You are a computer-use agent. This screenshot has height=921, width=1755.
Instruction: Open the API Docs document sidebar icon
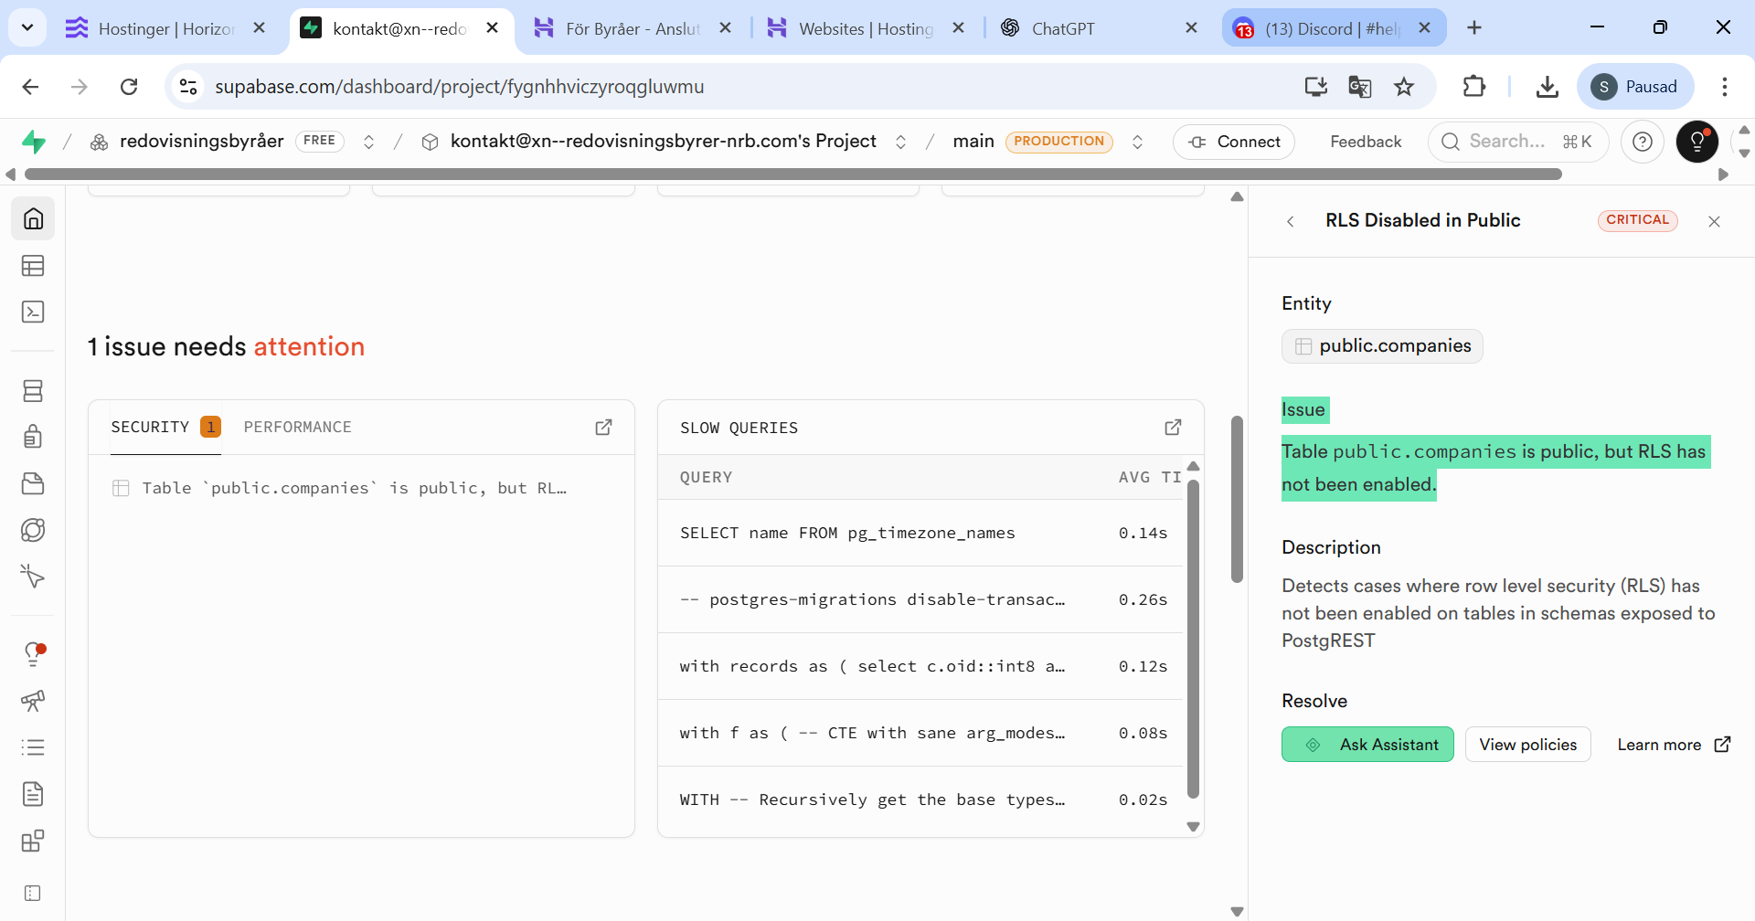[33, 794]
